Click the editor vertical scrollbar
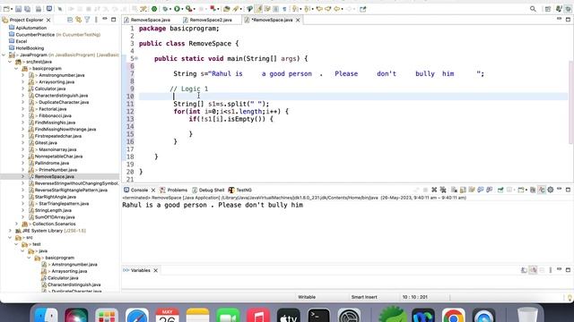Image resolution: width=574 pixels, height=322 pixels. (570, 102)
